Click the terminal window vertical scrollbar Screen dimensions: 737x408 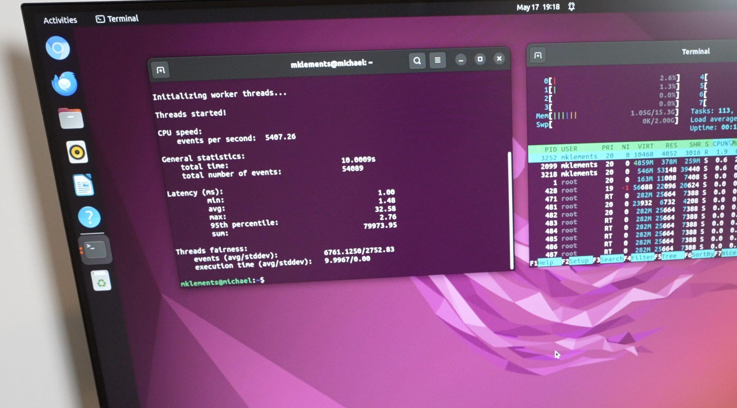pos(510,210)
